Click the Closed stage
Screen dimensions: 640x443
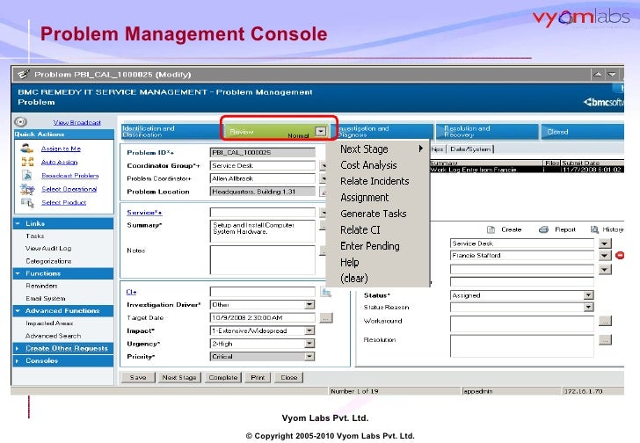(583, 131)
